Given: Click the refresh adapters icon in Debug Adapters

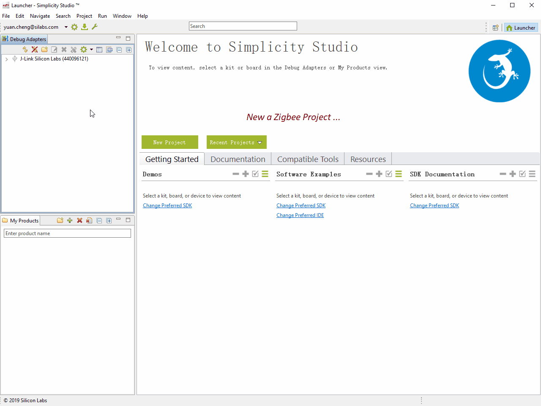Looking at the screenshot, I should 25,49.
